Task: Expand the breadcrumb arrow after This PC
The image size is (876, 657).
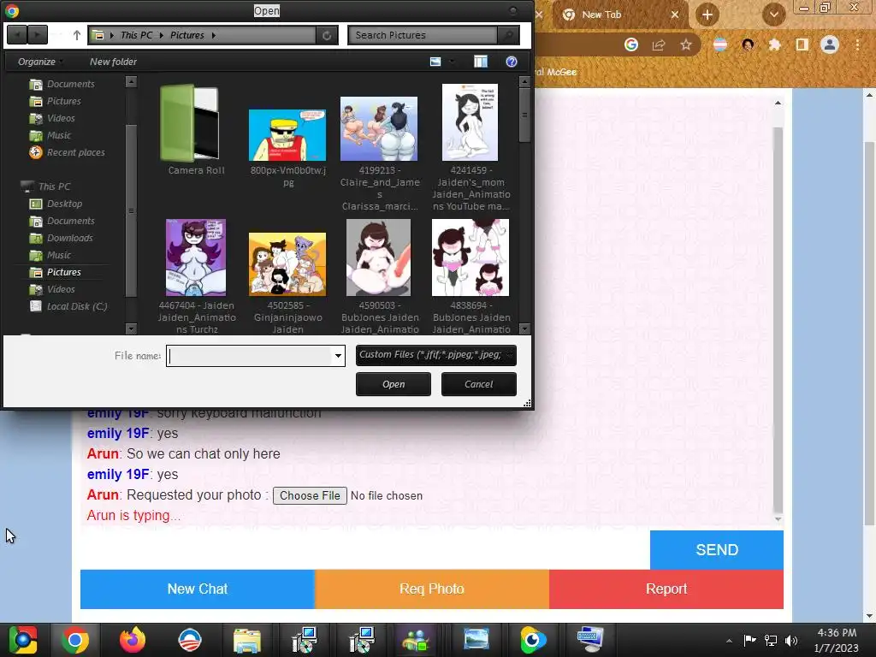Action: point(162,35)
